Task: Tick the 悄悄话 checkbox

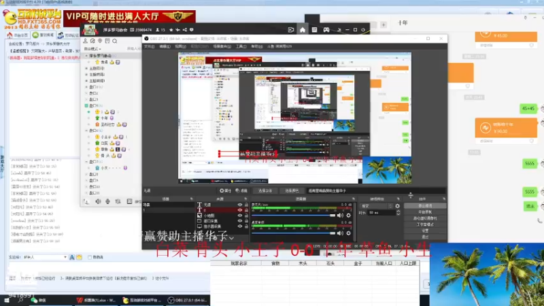Action: tap(90, 257)
